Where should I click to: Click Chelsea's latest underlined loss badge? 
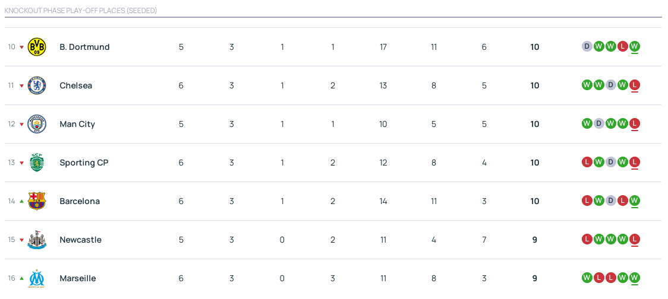coord(635,85)
